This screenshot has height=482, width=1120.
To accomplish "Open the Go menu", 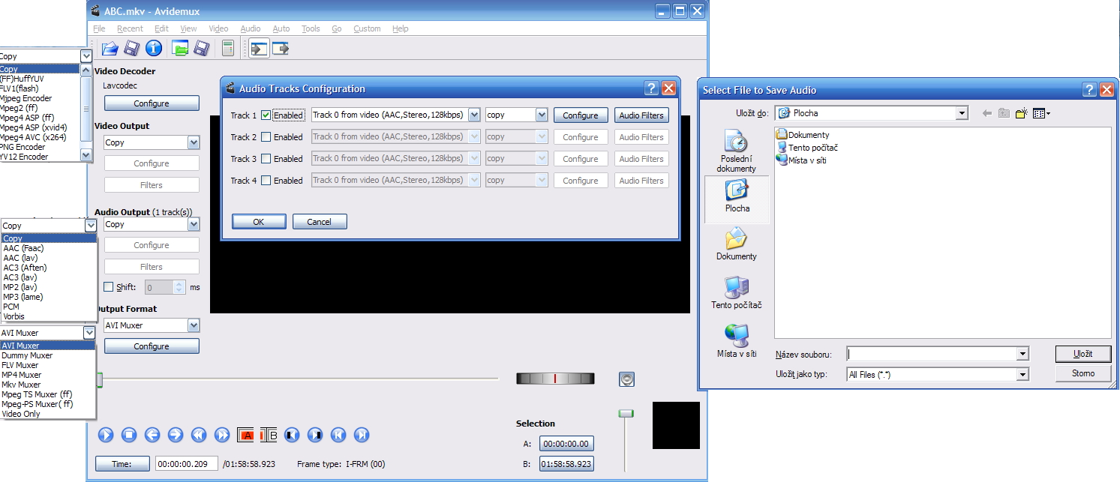I will tap(337, 28).
